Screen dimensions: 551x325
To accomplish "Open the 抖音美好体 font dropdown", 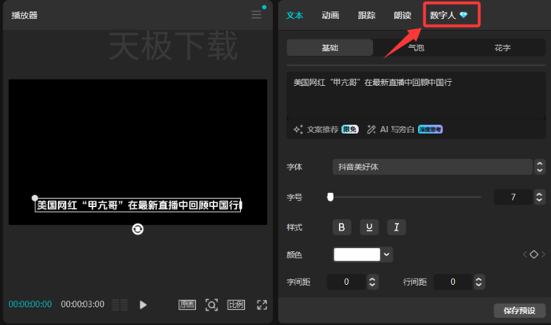I will pos(432,167).
